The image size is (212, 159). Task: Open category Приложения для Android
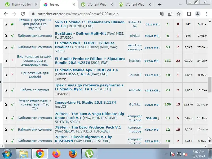pos(35,75)
